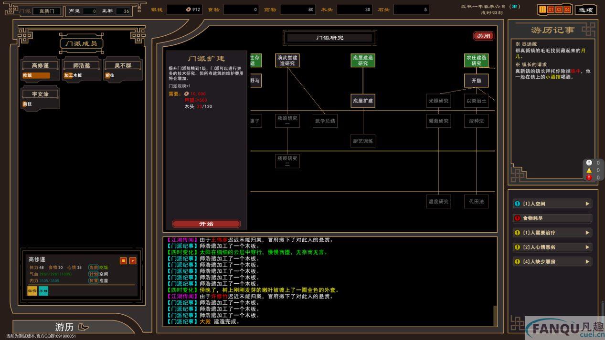The height and width of the screenshot is (340, 605).
Task: Click yellow icon on 人缺少厢房
Action: point(517,261)
